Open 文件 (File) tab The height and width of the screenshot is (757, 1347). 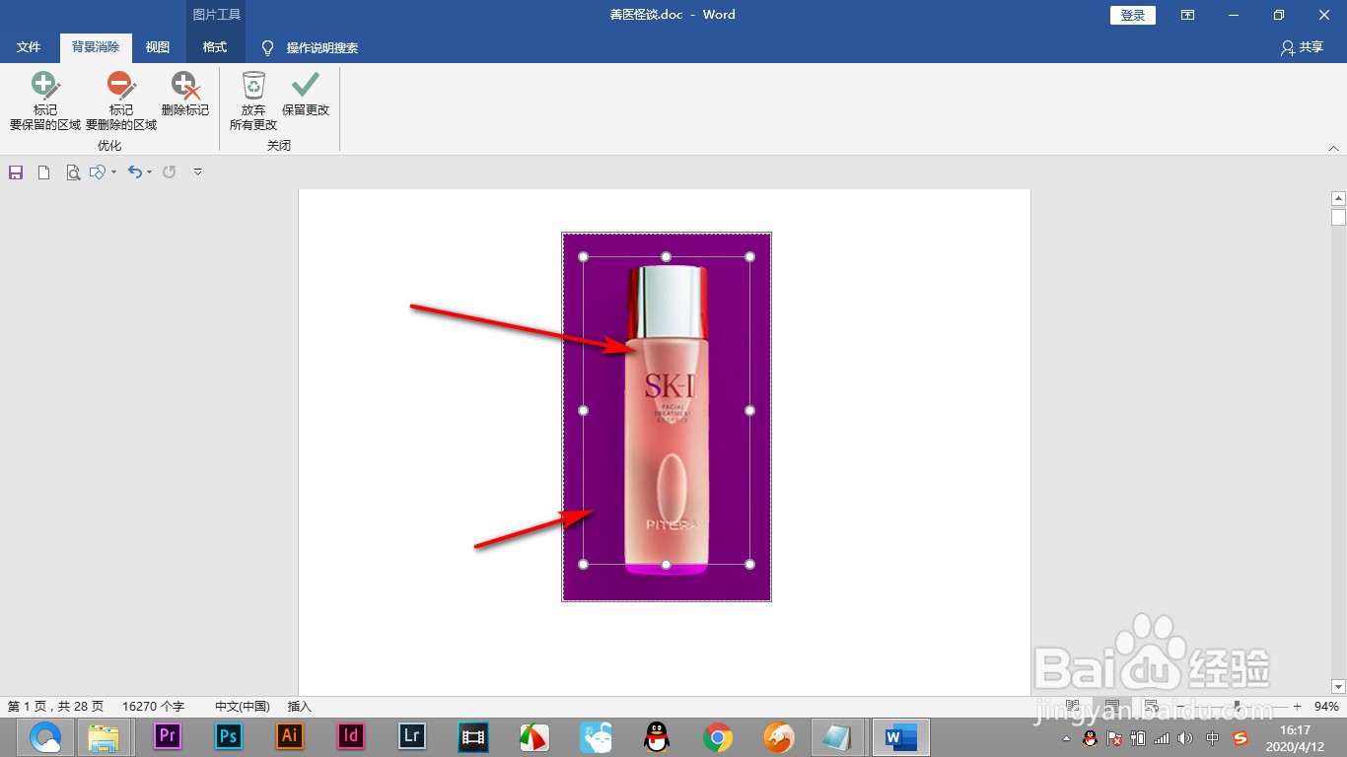29,47
